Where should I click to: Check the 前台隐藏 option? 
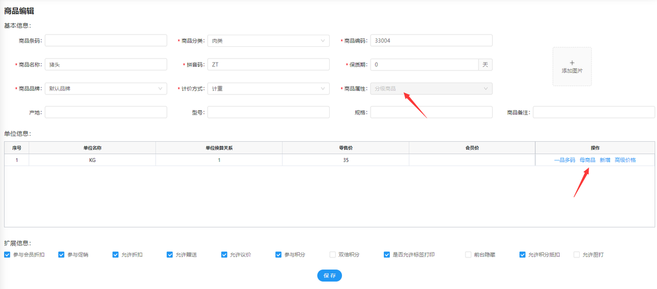468,255
